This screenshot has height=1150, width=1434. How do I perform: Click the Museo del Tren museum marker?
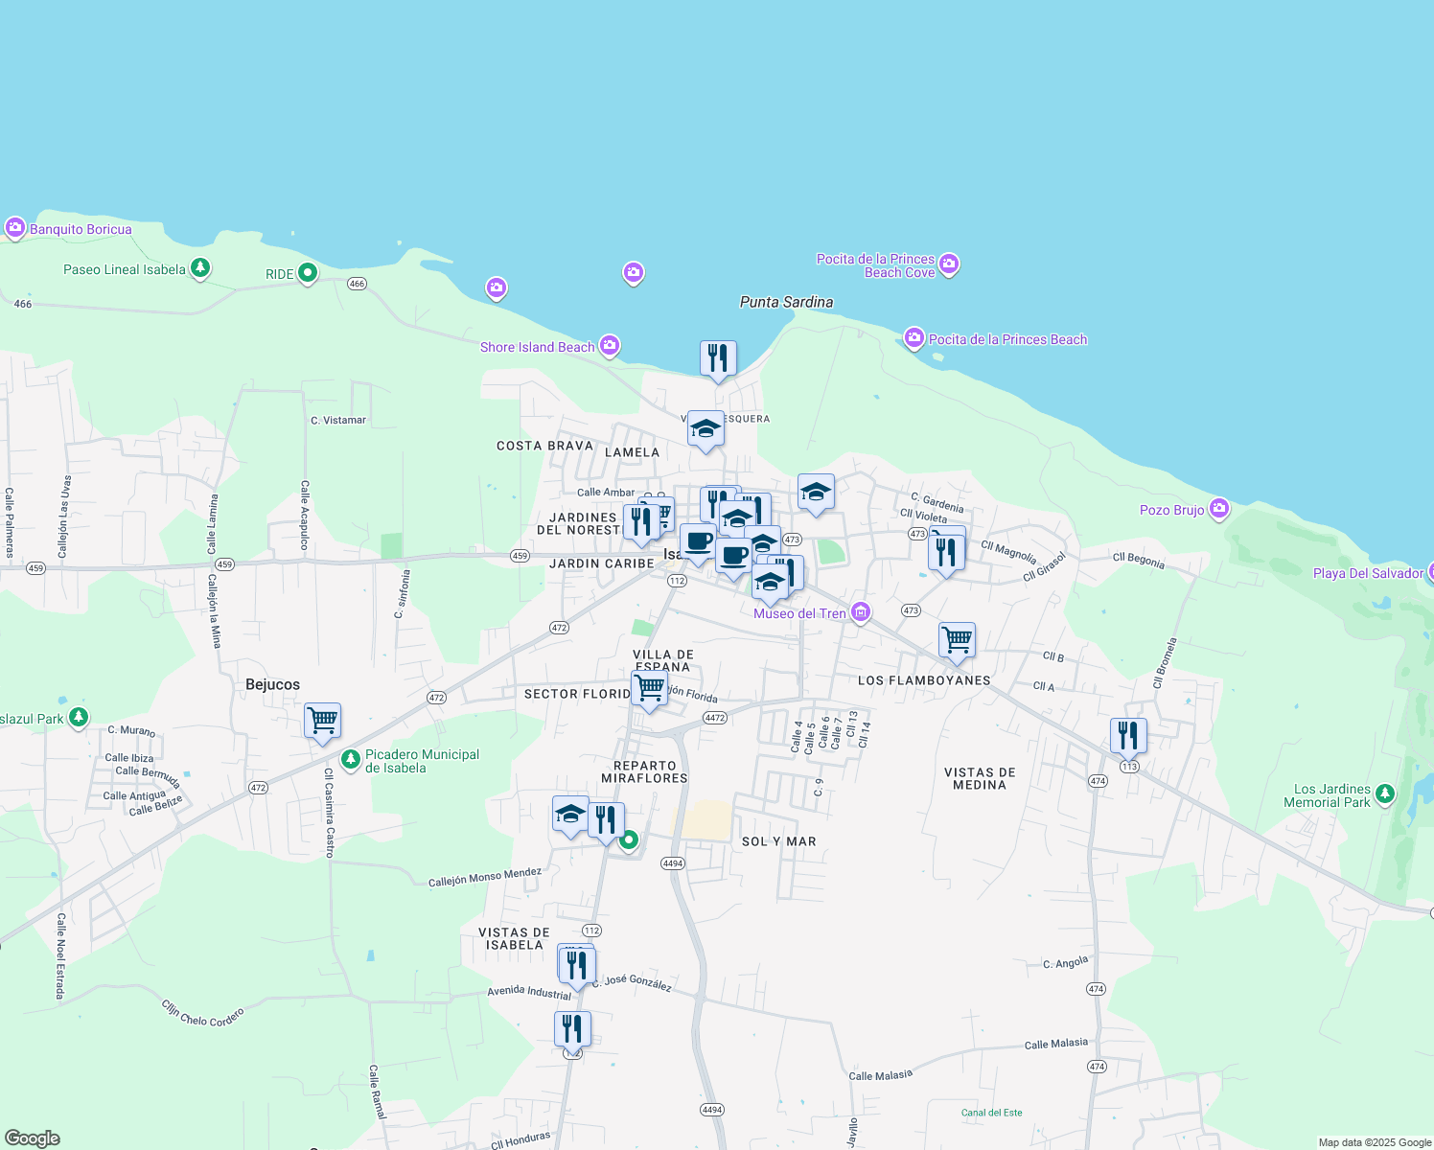860,612
